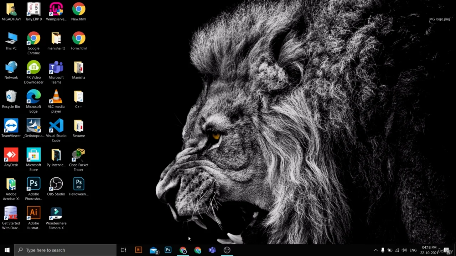The height and width of the screenshot is (256, 456).
Task: Select the Recycle Bin icon
Action: point(11,99)
